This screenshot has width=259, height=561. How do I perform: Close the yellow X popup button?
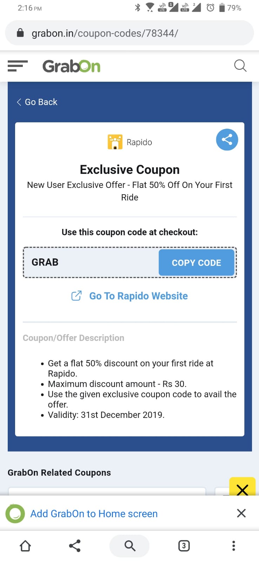(242, 487)
